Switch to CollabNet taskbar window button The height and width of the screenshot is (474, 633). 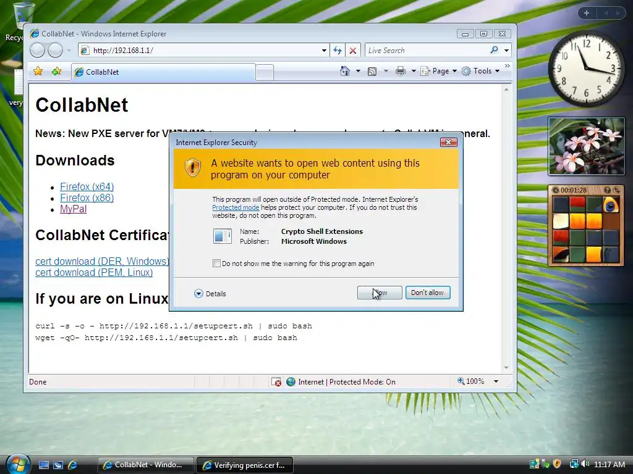point(145,465)
